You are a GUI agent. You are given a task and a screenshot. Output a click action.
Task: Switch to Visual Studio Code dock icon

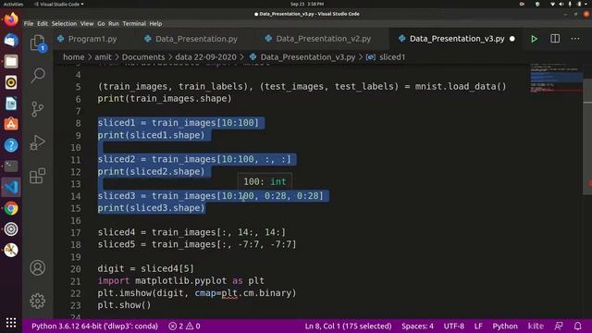click(11, 187)
